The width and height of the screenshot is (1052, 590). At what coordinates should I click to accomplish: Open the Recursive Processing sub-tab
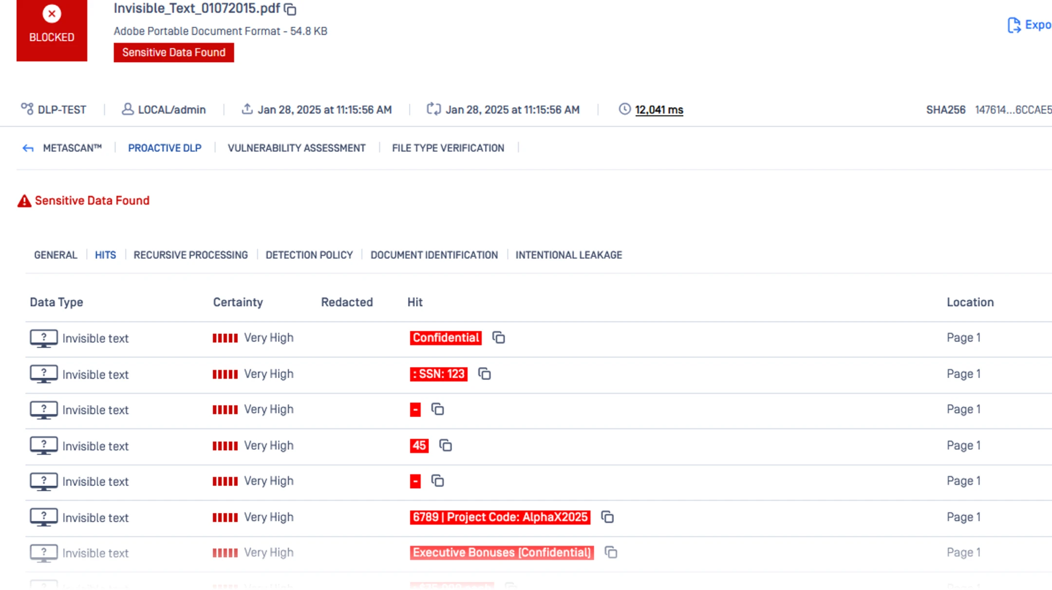190,255
